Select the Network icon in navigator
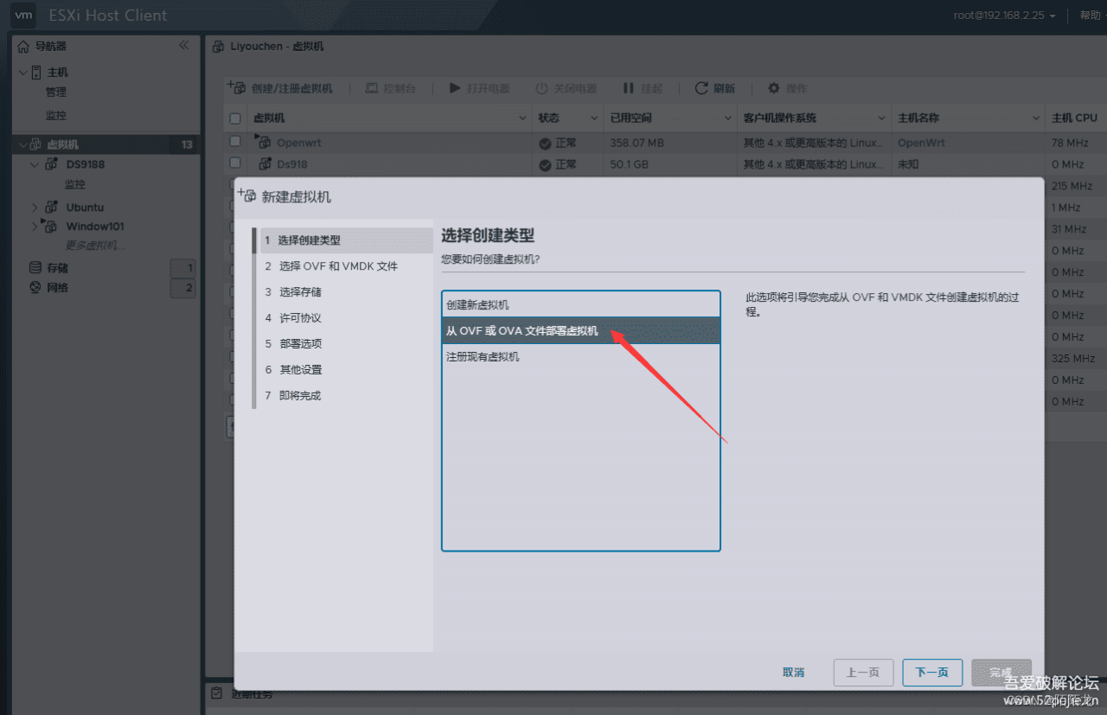The image size is (1107, 715). [35, 288]
